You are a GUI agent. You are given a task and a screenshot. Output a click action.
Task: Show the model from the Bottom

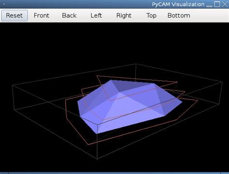pyautogui.click(x=179, y=15)
